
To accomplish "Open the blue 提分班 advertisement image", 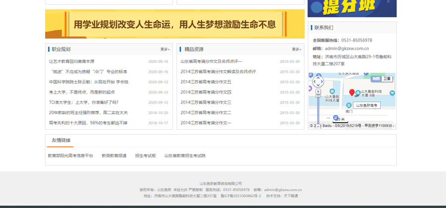I will click(352, 8).
